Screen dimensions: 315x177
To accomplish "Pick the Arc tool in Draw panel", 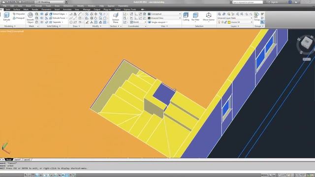I will (80, 14).
